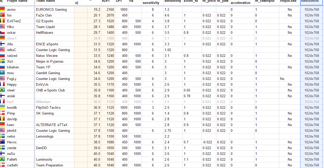Select the player name jdm64
This screenshot has width=324, height=168.
12,131
